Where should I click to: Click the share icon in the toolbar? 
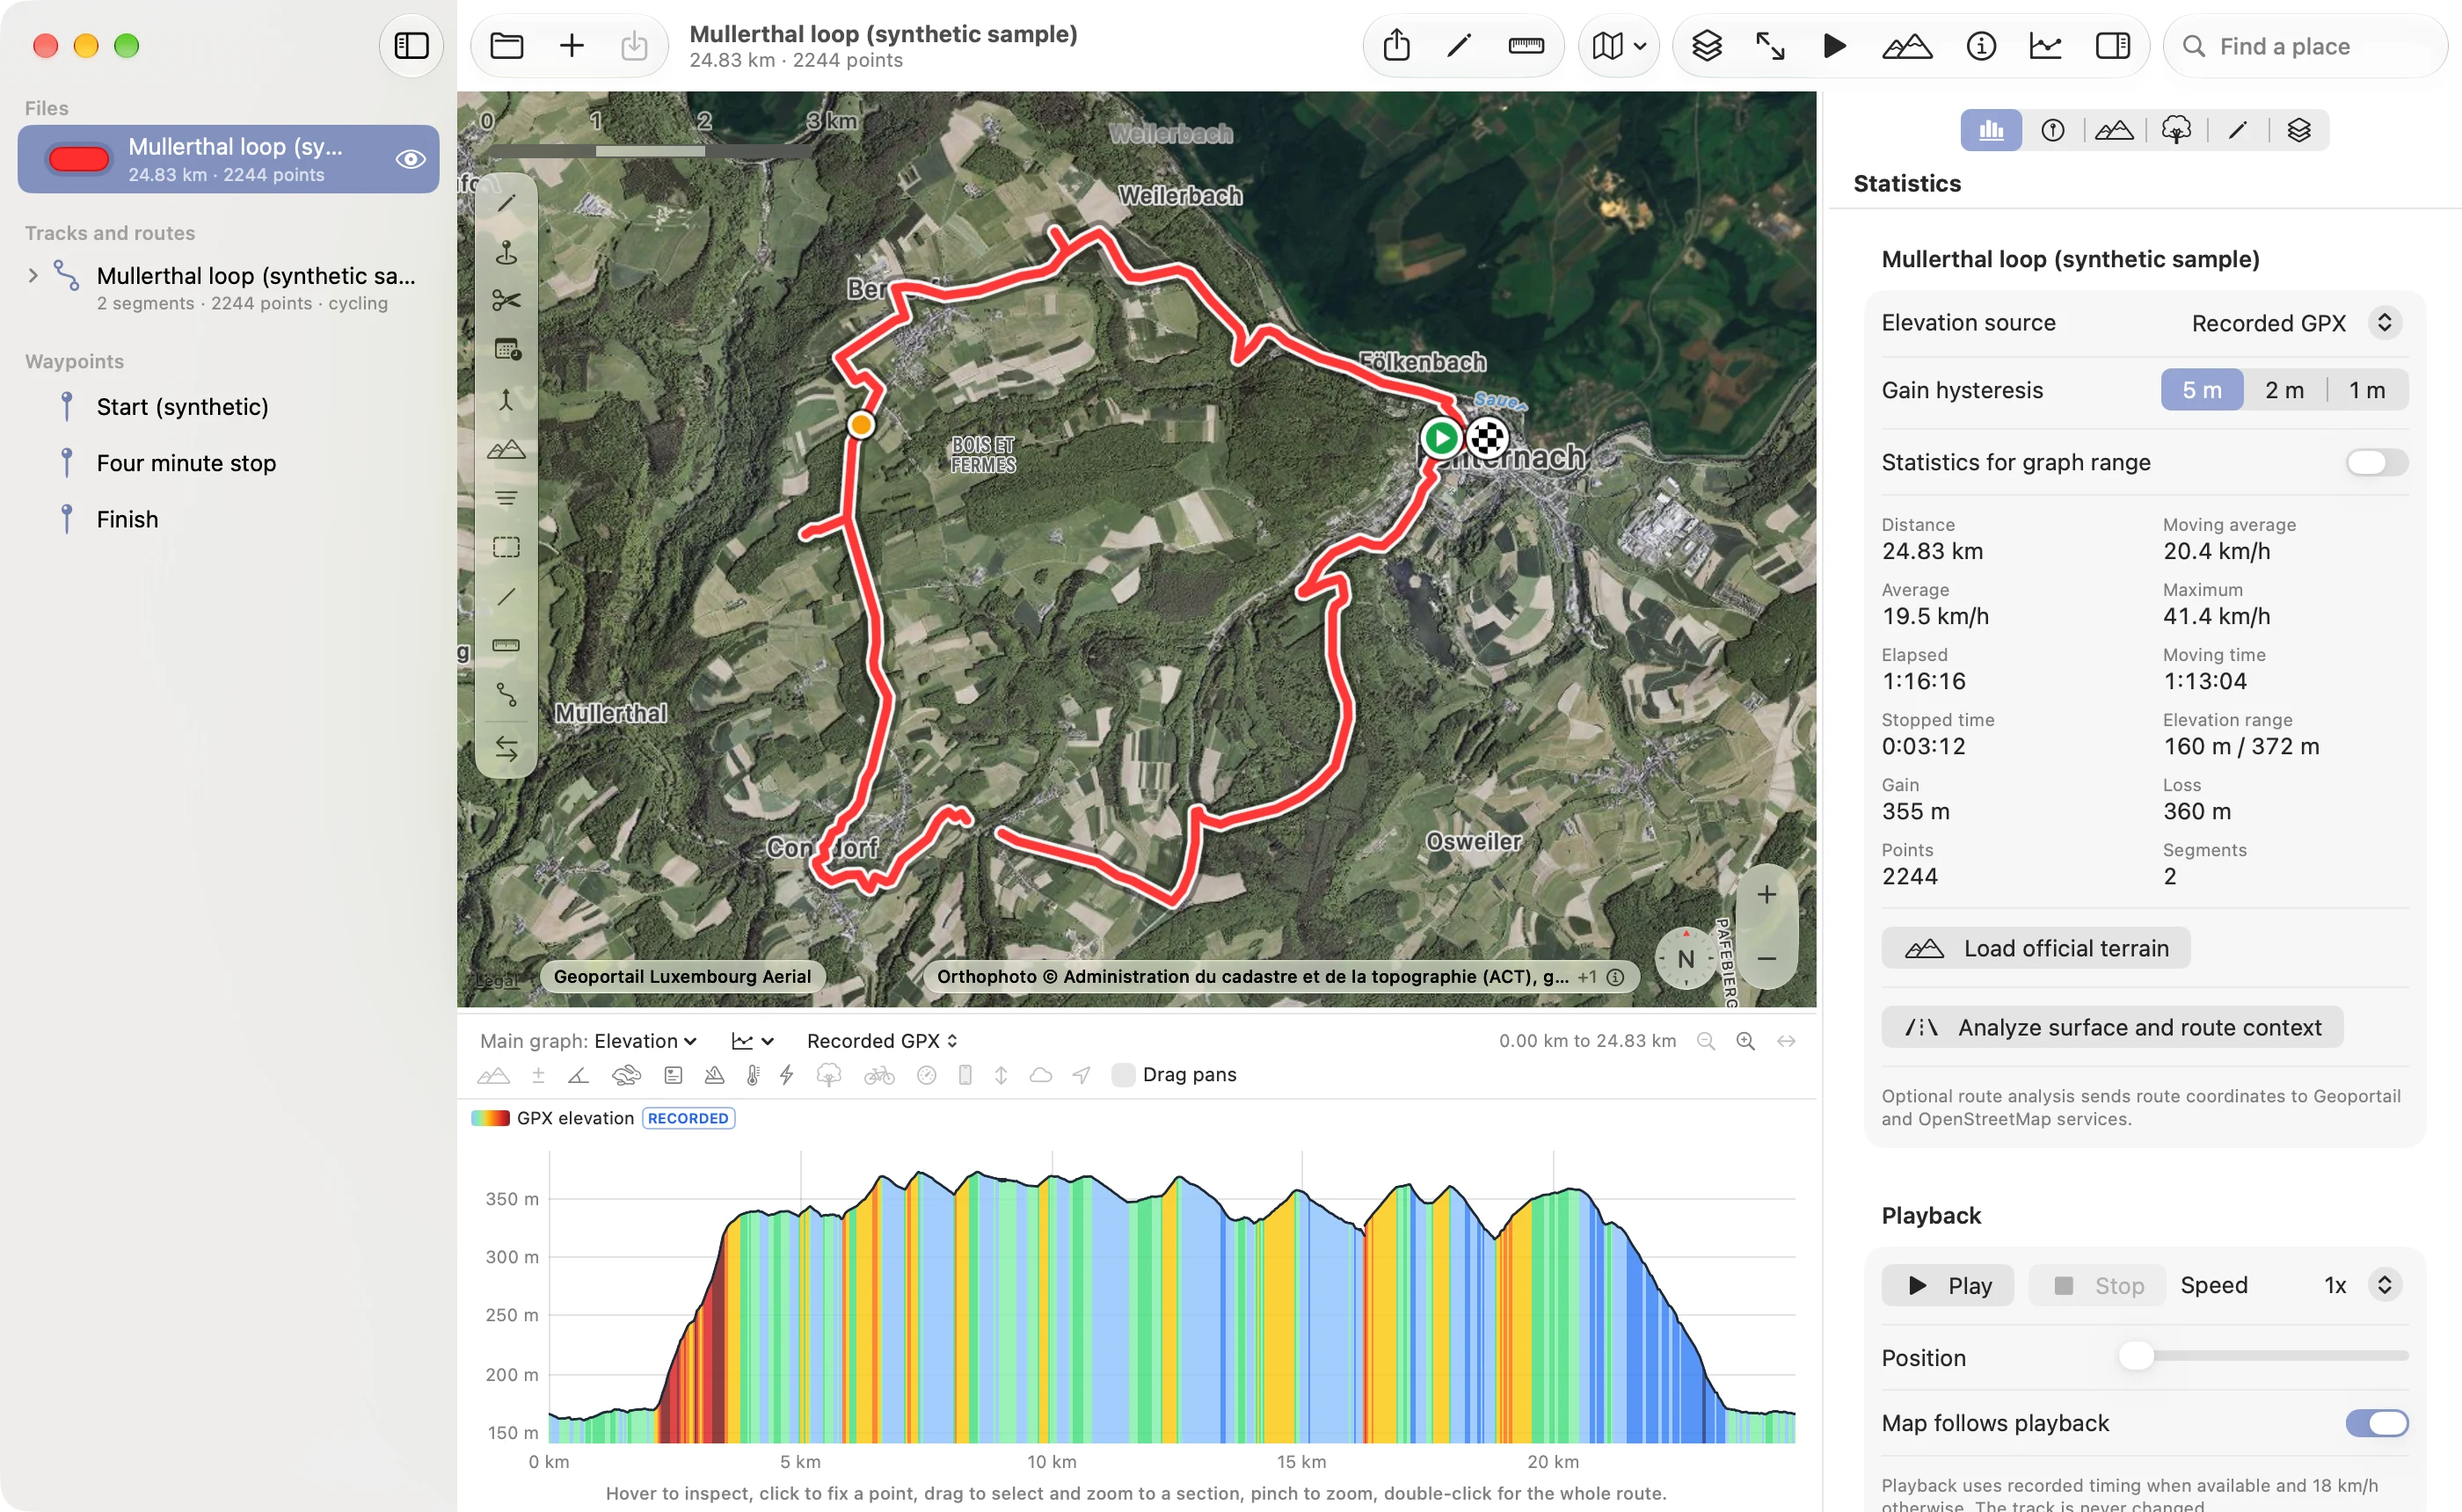click(1396, 46)
